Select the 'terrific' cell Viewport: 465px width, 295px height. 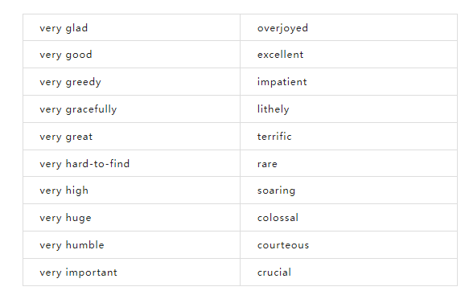349,136
